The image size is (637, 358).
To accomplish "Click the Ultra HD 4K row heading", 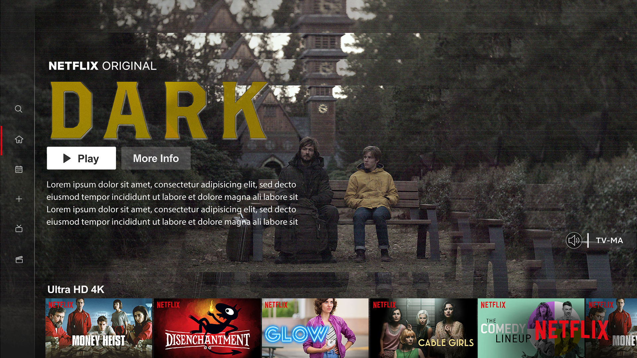I will click(76, 289).
